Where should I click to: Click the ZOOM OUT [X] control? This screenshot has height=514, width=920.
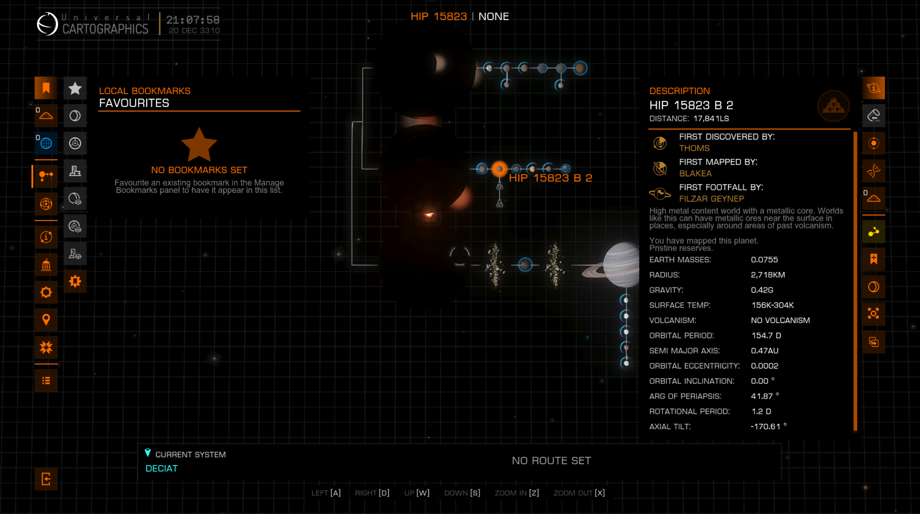[579, 493]
